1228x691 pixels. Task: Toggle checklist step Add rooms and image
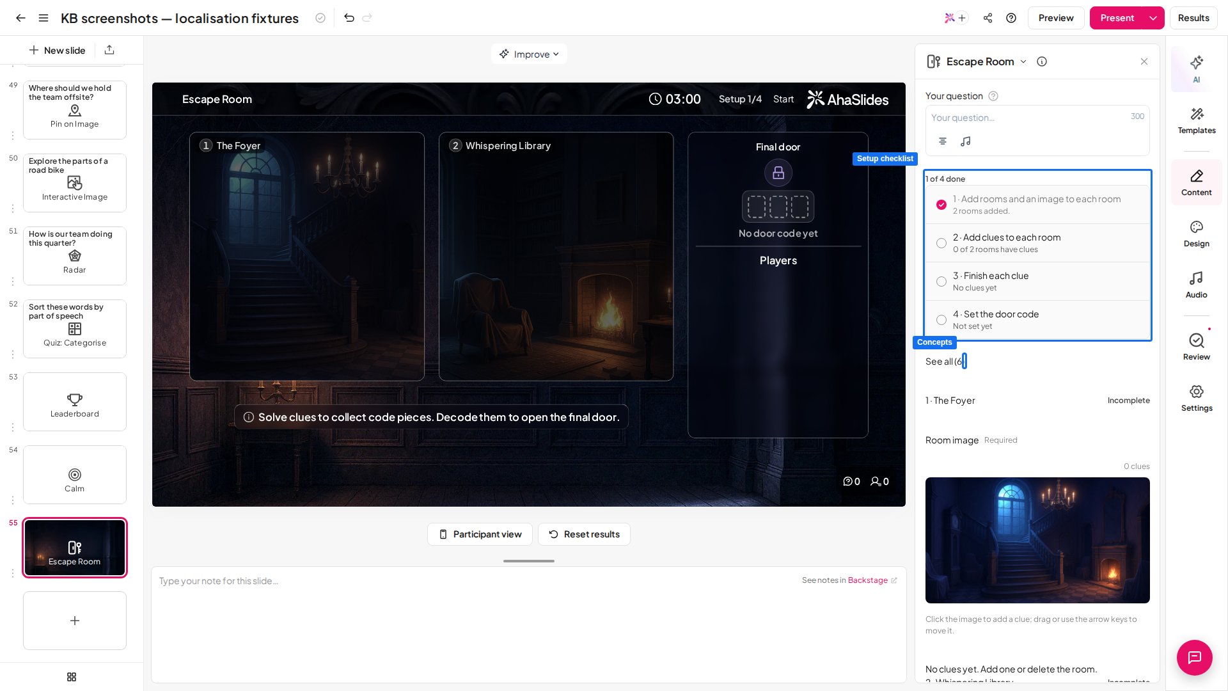tap(941, 205)
